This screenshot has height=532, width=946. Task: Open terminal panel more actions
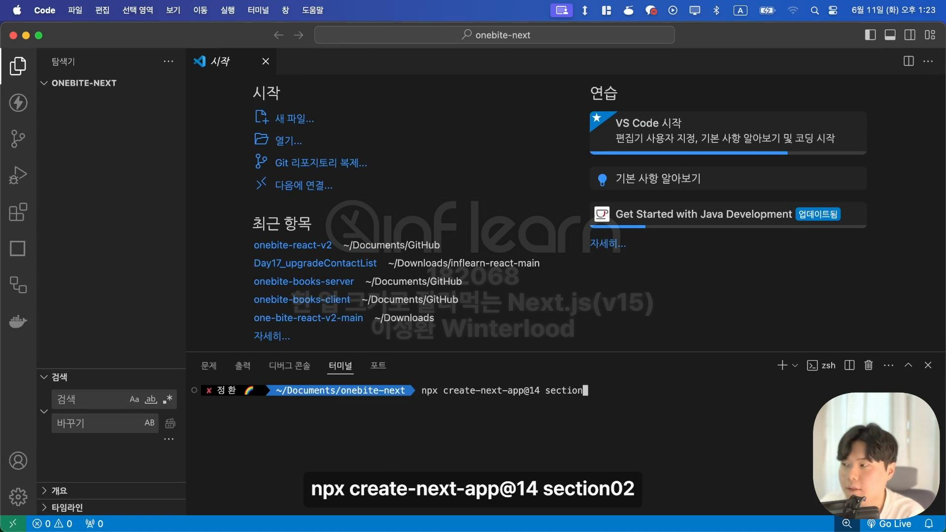click(888, 365)
